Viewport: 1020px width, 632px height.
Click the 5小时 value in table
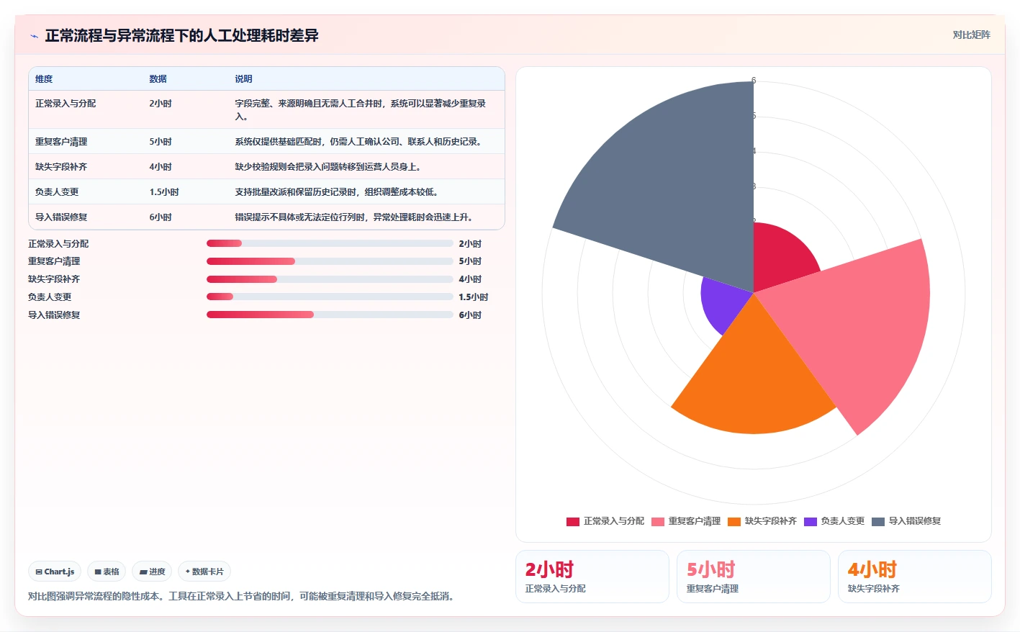point(161,142)
